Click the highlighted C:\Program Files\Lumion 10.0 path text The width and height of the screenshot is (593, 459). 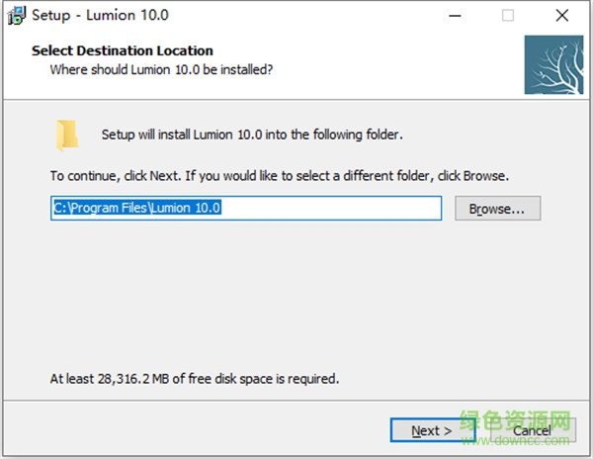[137, 208]
